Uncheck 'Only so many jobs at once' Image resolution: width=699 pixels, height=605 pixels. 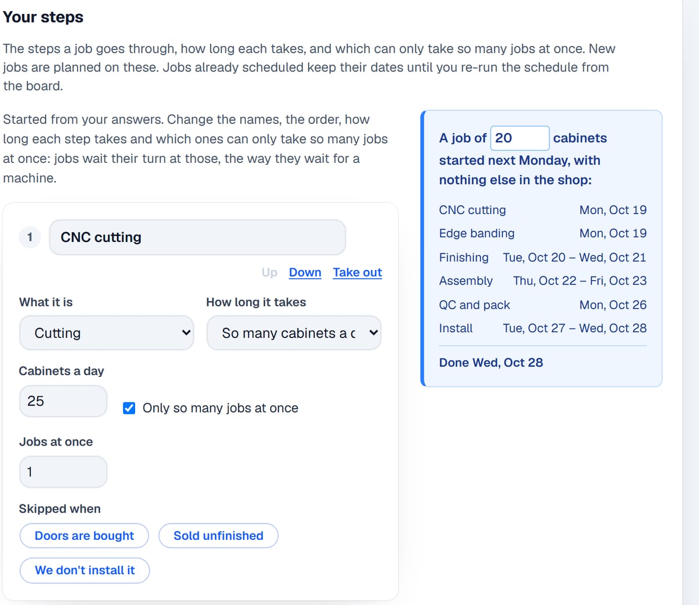(129, 408)
